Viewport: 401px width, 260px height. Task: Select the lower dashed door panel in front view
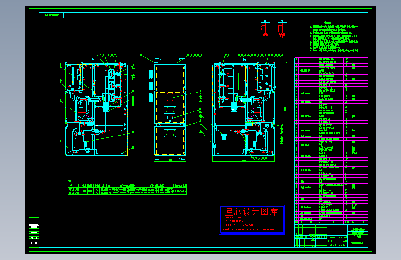[170, 141]
